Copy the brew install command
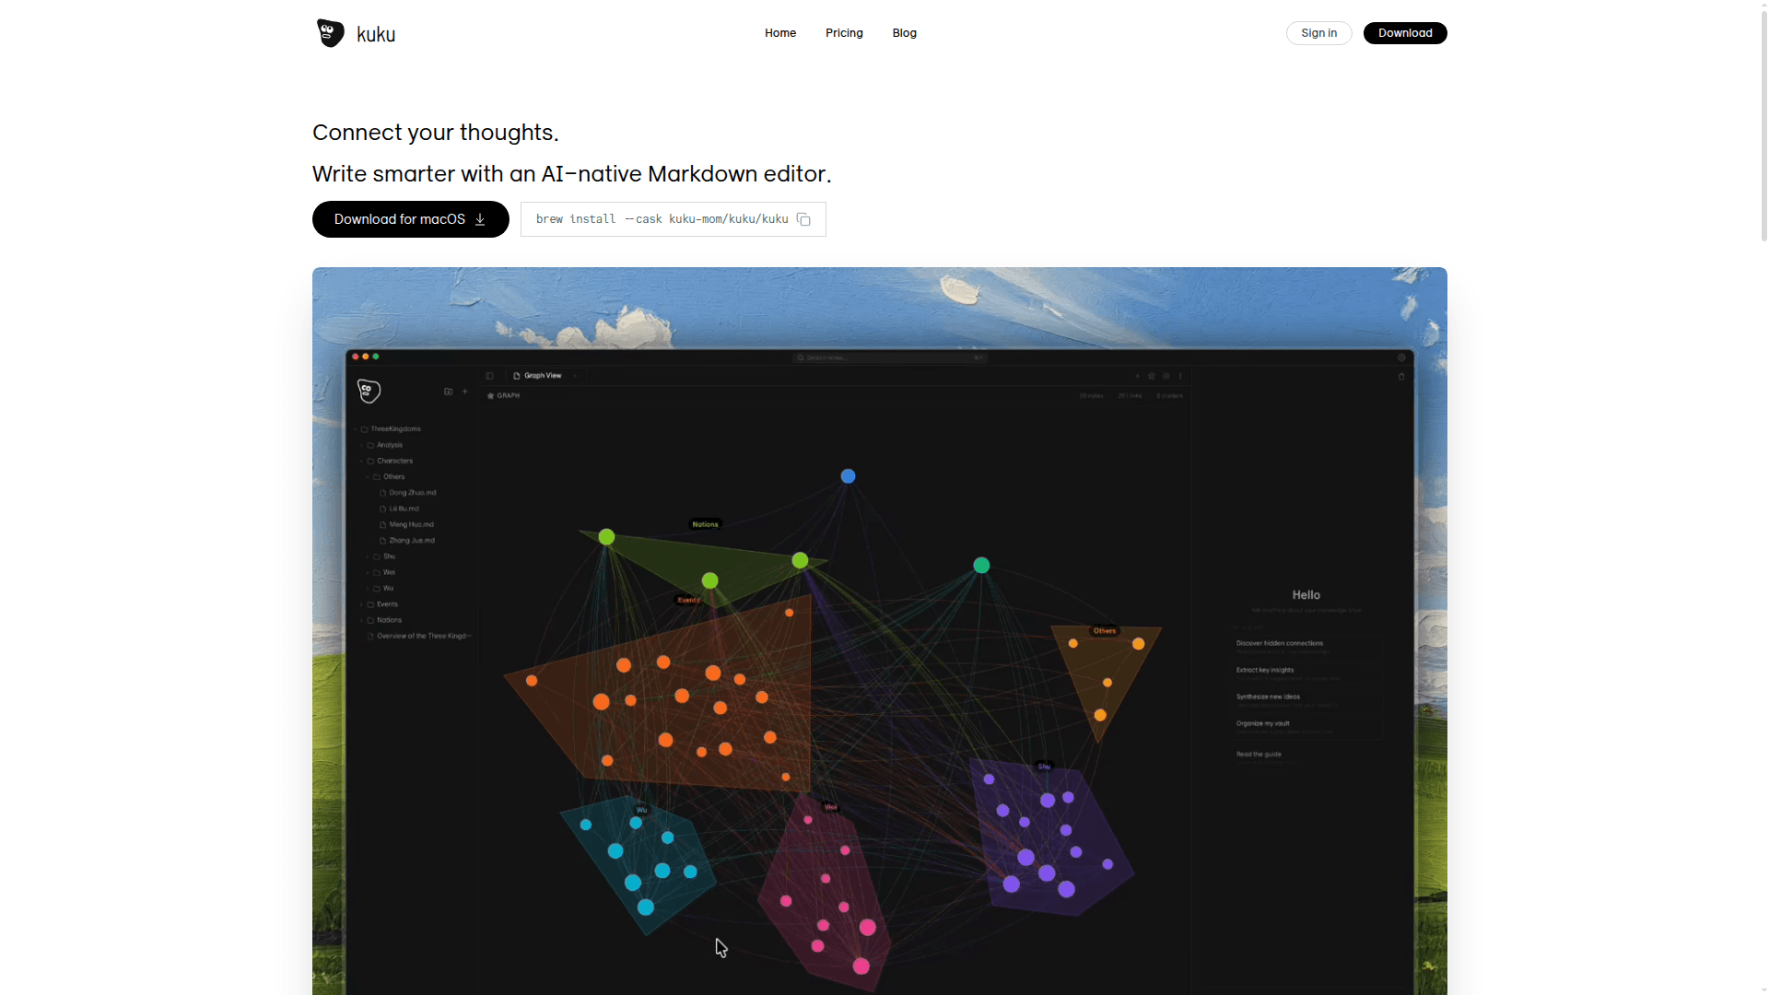The width and height of the screenshot is (1769, 995). 803,219
